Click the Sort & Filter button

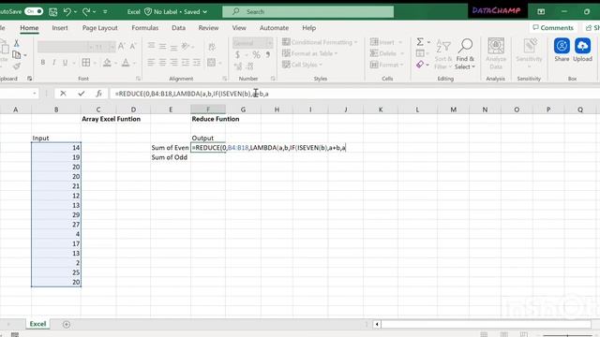tap(443, 54)
